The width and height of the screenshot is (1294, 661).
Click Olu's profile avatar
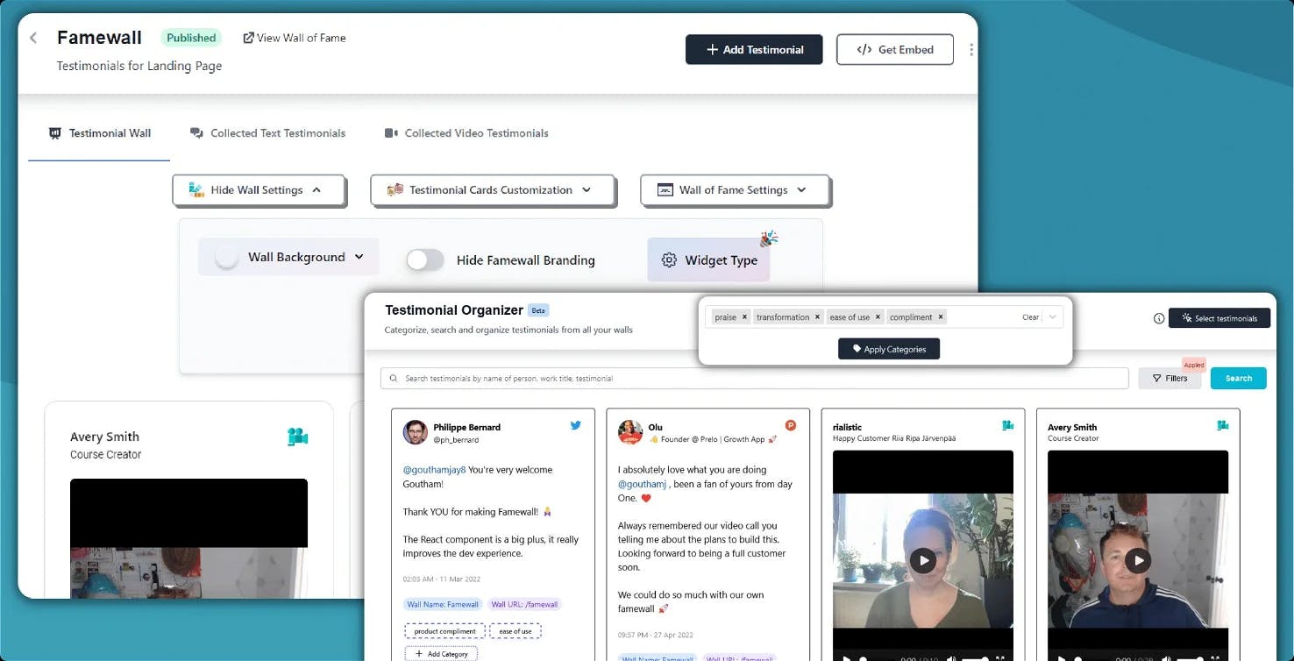click(630, 431)
